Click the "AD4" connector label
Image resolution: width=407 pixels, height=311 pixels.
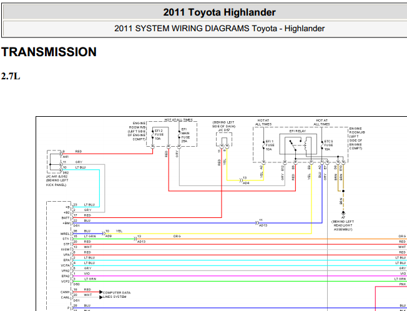click(246, 183)
